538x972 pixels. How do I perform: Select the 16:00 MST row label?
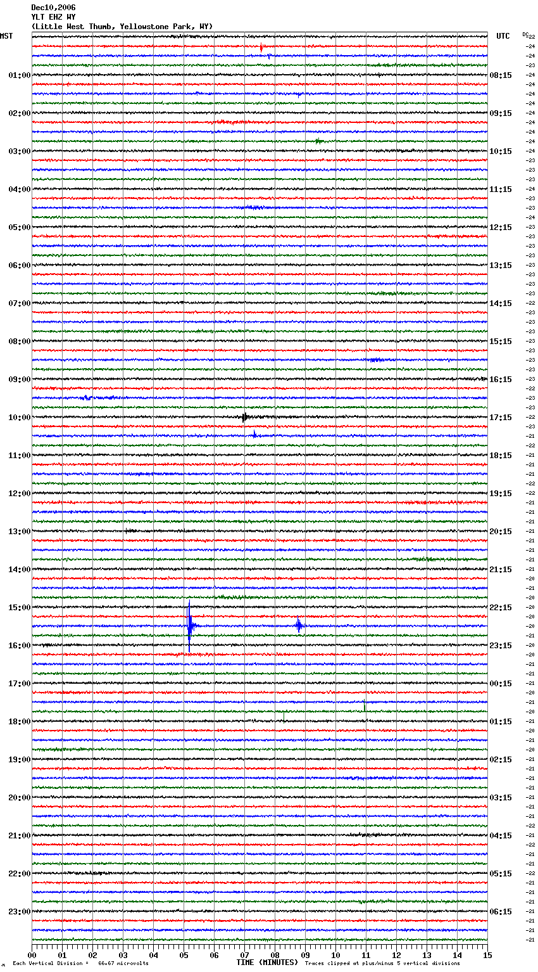pos(20,646)
